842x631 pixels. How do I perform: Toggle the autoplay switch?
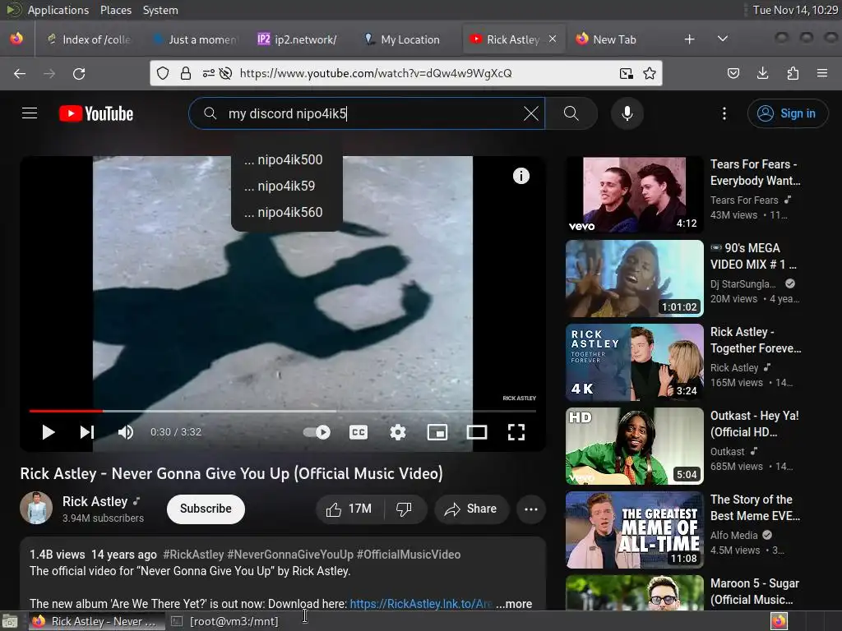pyautogui.click(x=317, y=432)
